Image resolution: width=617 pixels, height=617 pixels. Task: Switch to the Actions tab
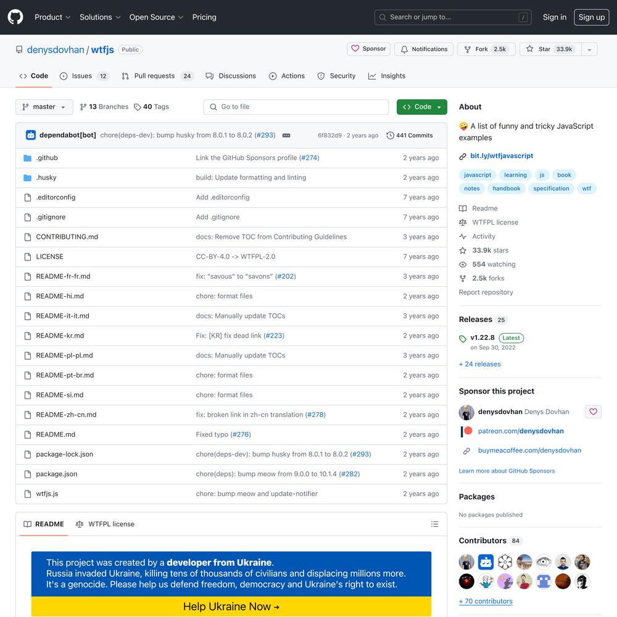point(286,76)
